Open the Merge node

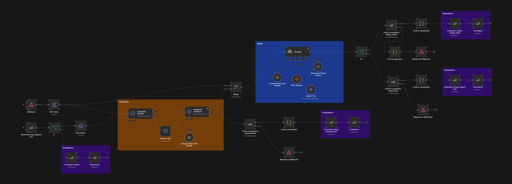(236, 87)
